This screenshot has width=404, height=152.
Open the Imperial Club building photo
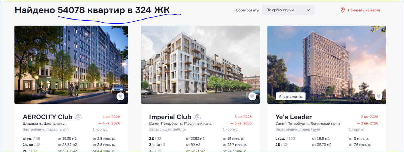(200, 65)
